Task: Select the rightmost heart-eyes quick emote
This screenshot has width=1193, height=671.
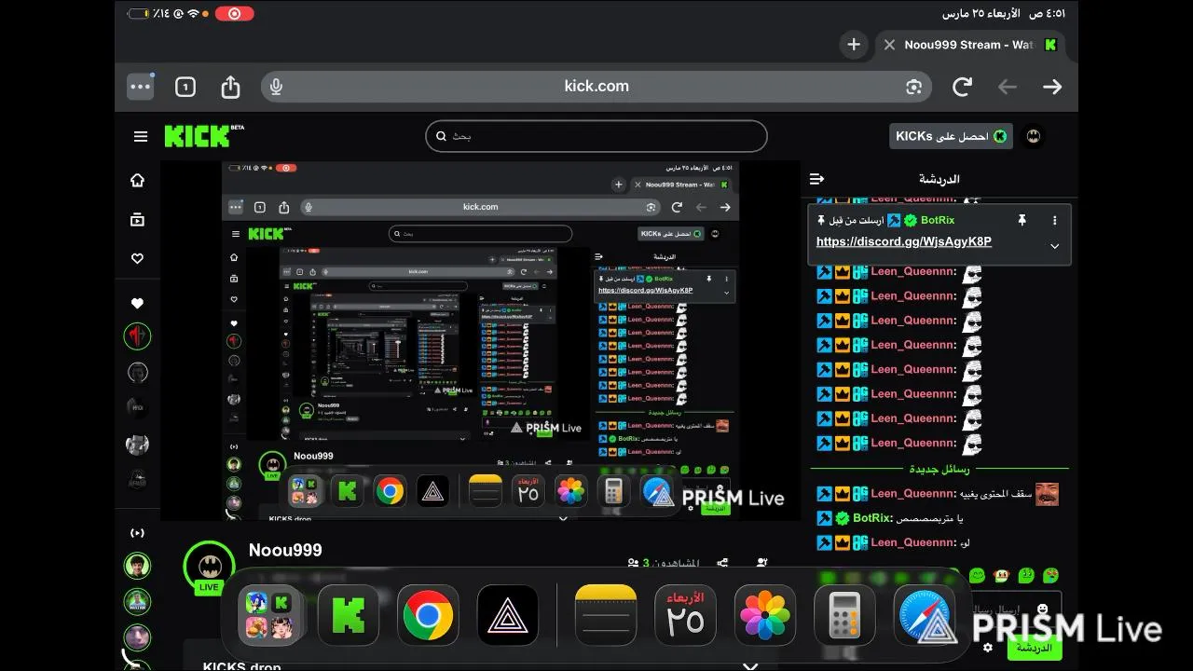Action: pyautogui.click(x=1050, y=575)
